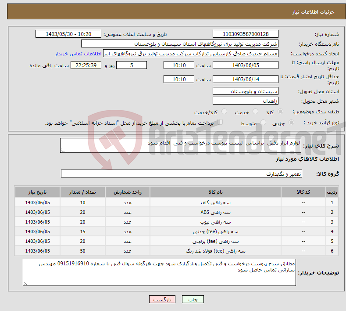The height and width of the screenshot is (311, 346).
Task: Select the کالا radio button
Action: (x=280, y=112)
